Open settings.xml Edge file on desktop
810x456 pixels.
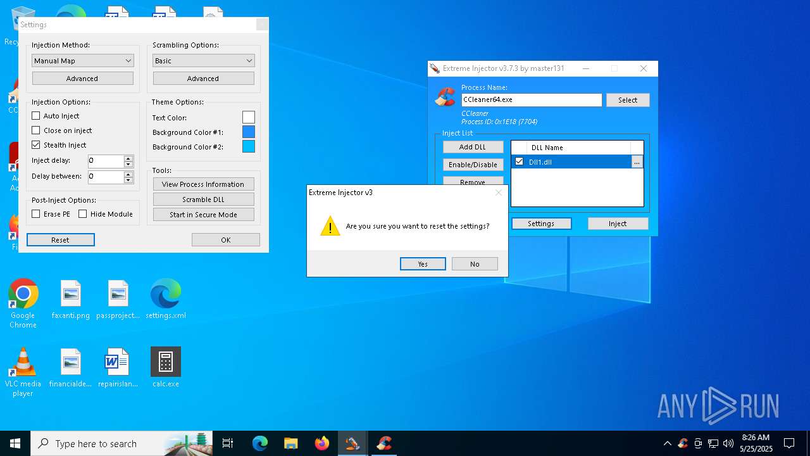point(166,300)
